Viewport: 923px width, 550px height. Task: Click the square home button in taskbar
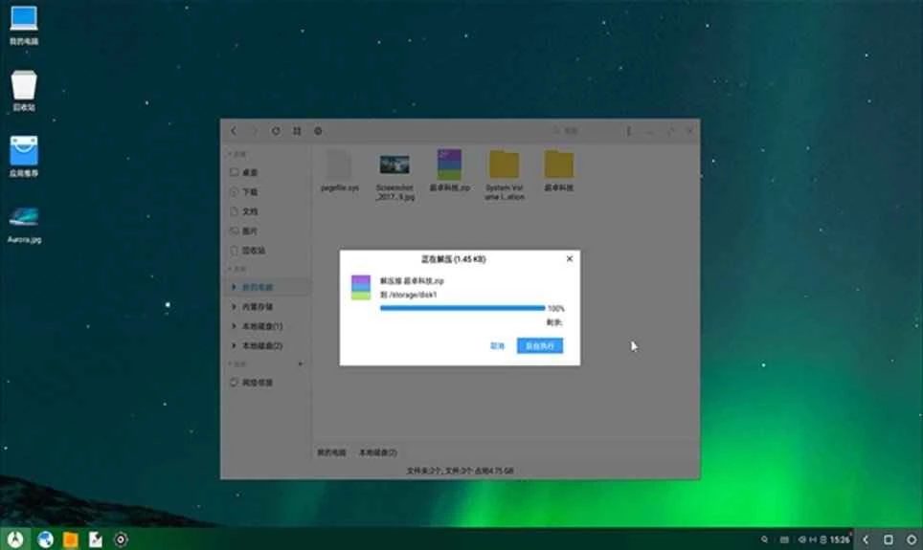888,539
